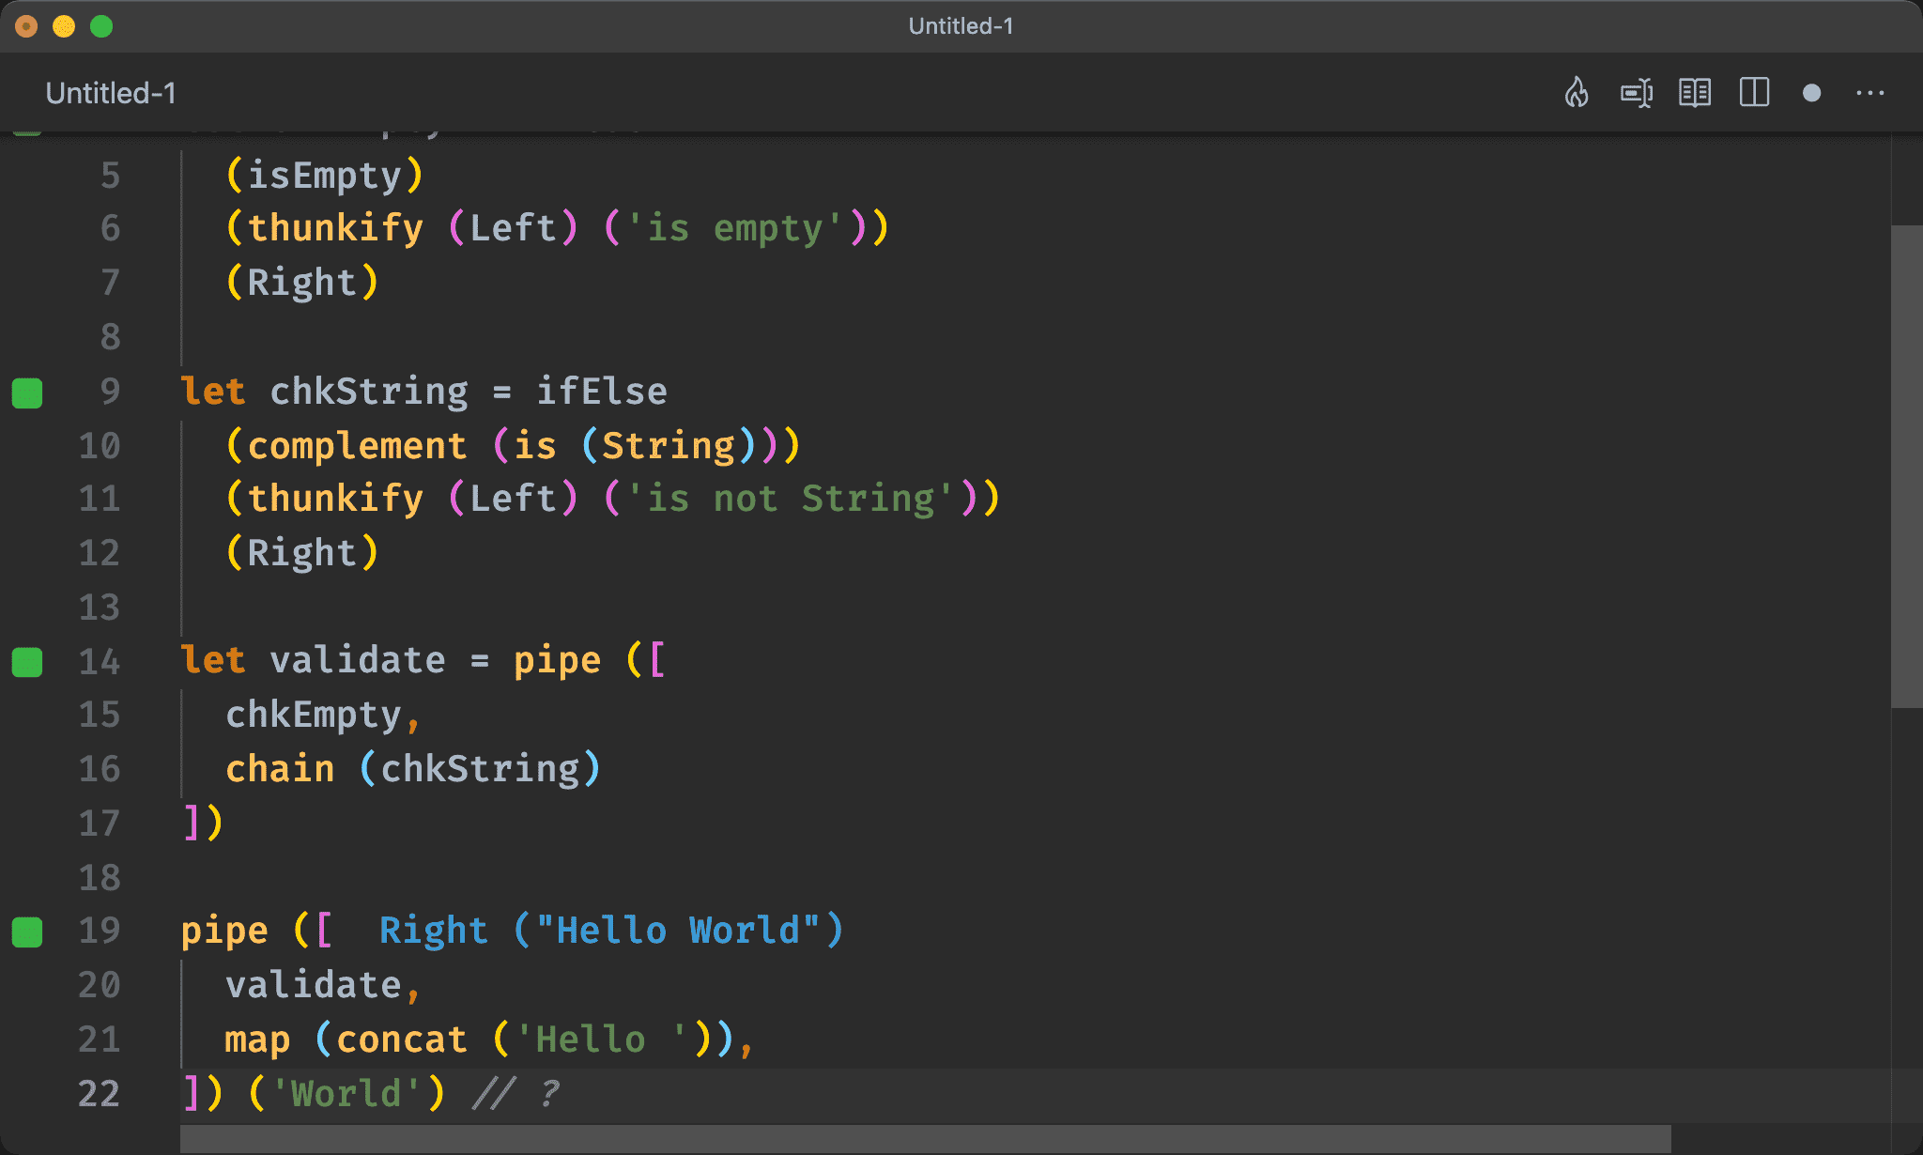Click the green marker on line 14

(x=27, y=662)
